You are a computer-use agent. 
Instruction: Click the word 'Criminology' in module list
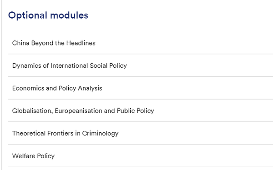(x=100, y=134)
